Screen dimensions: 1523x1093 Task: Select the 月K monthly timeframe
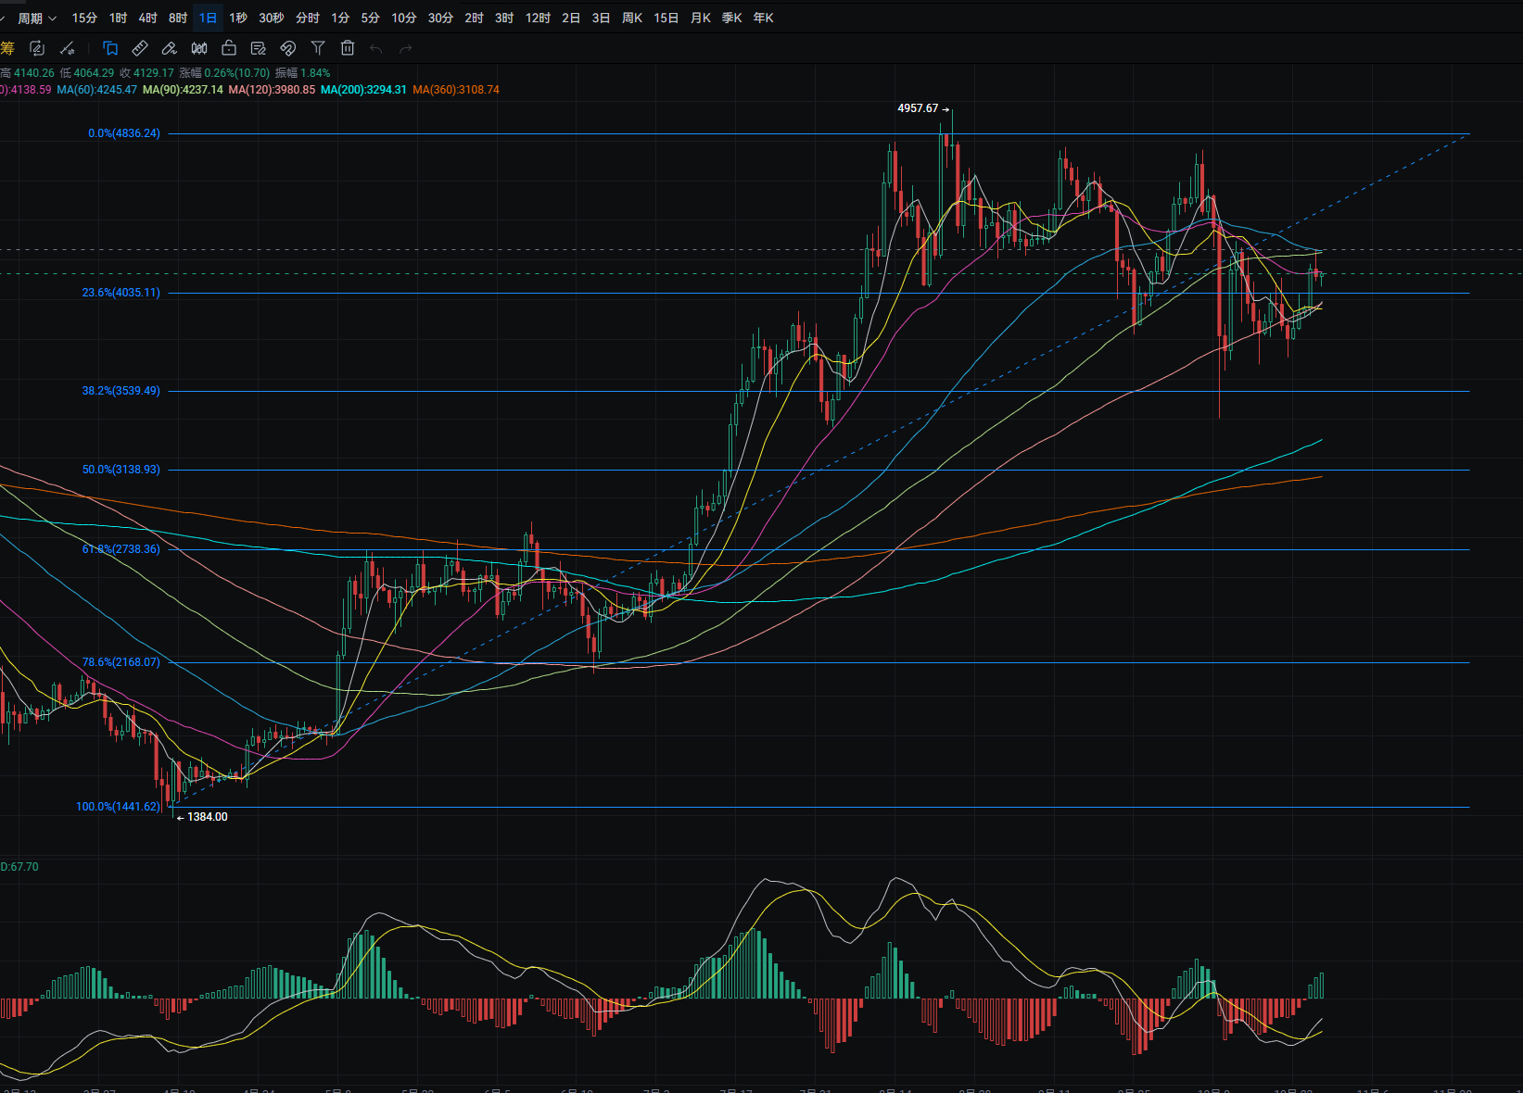pos(701,18)
